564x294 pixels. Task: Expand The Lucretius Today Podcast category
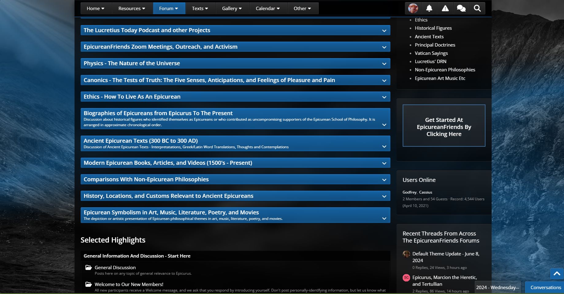click(384, 31)
